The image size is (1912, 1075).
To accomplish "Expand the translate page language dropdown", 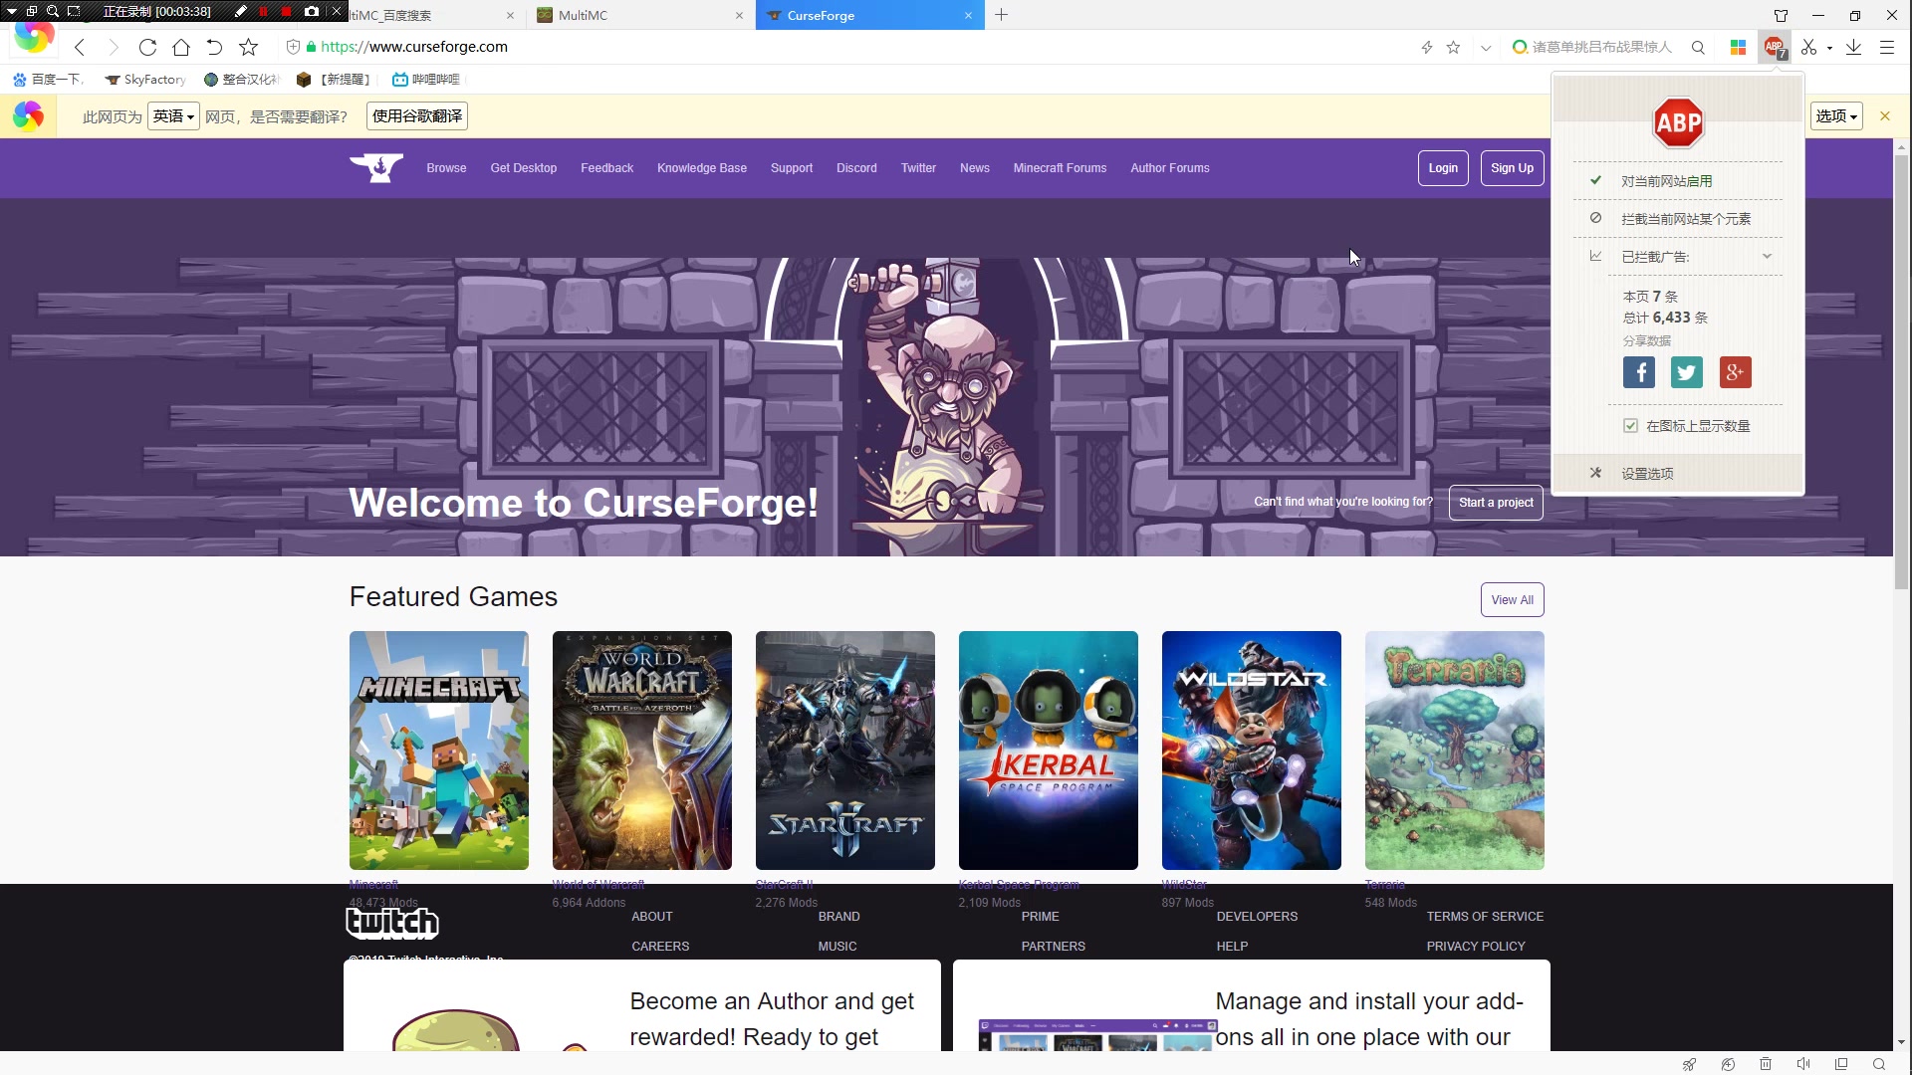I will coord(172,115).
